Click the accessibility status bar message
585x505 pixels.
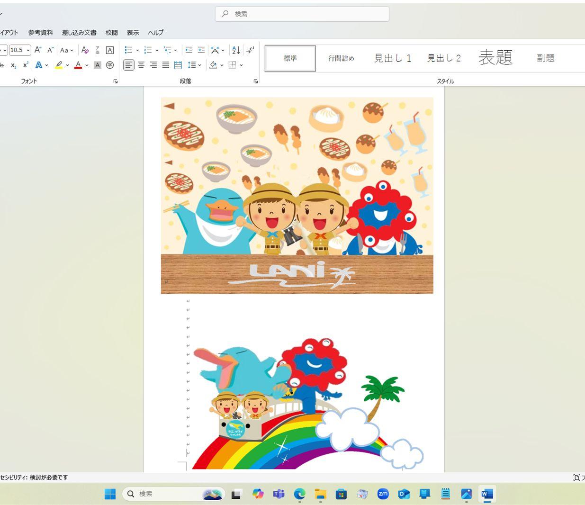click(x=34, y=478)
